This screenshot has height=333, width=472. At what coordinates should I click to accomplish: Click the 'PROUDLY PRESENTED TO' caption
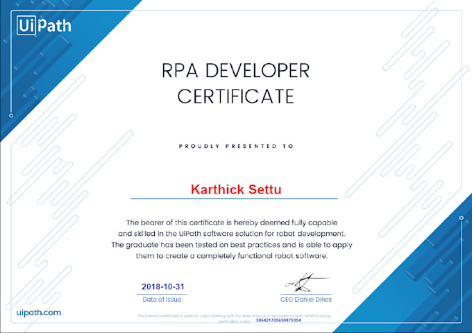[236, 146]
